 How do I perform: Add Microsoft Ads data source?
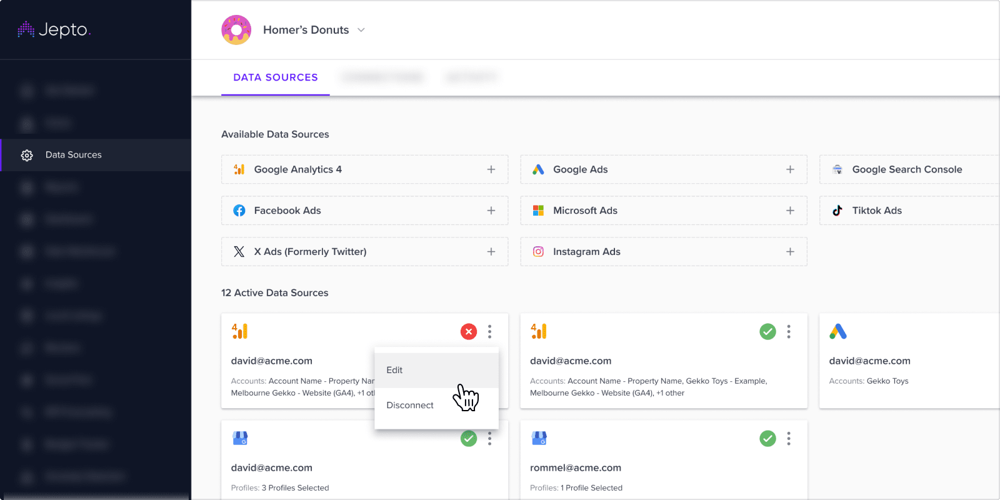point(664,211)
